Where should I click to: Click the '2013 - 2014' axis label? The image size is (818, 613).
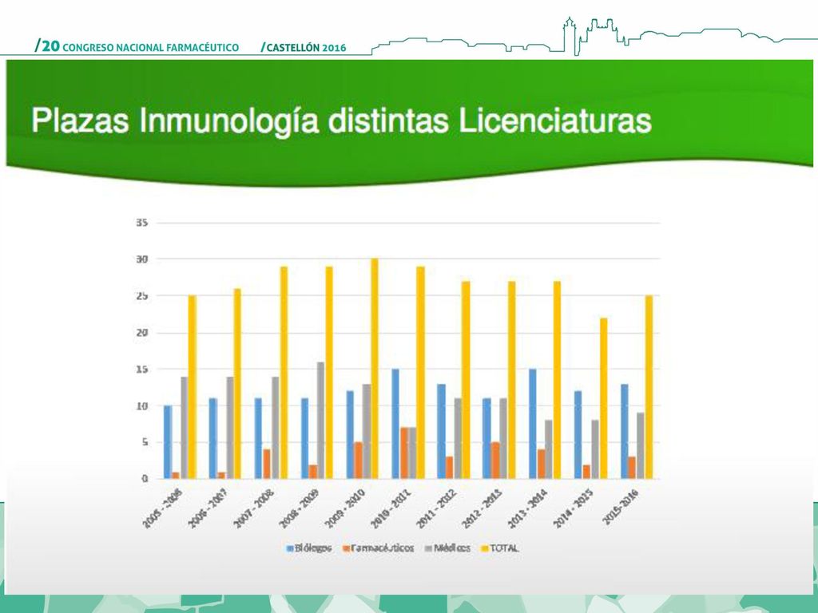click(527, 508)
